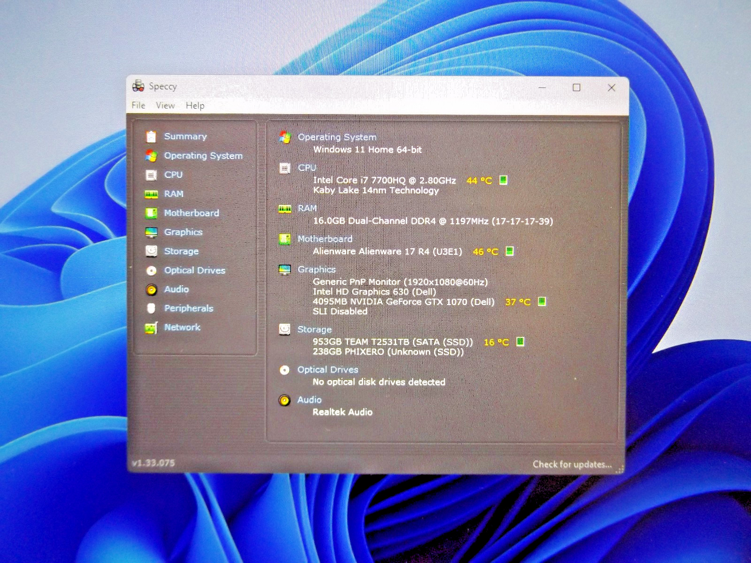This screenshot has width=751, height=563.
Task: Click the Audio icon in the summary panel
Action: pos(284,400)
